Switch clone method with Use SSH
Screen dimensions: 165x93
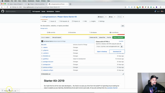121,41
